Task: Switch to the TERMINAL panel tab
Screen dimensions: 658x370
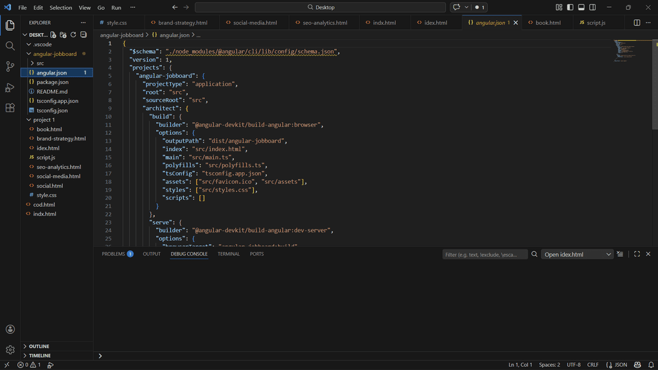Action: click(229, 254)
